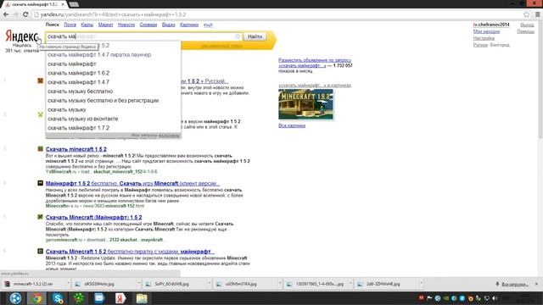
Task: Open the Настройка link
Action: click(x=484, y=38)
